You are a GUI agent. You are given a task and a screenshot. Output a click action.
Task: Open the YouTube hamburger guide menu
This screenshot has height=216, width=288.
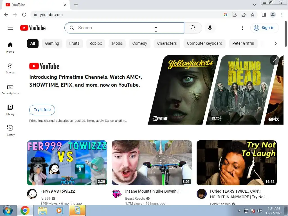click(x=10, y=28)
